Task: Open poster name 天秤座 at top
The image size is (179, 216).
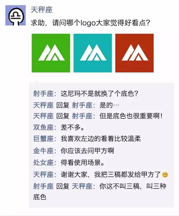Action: 42,10
